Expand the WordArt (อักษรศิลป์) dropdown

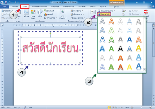[104, 14]
